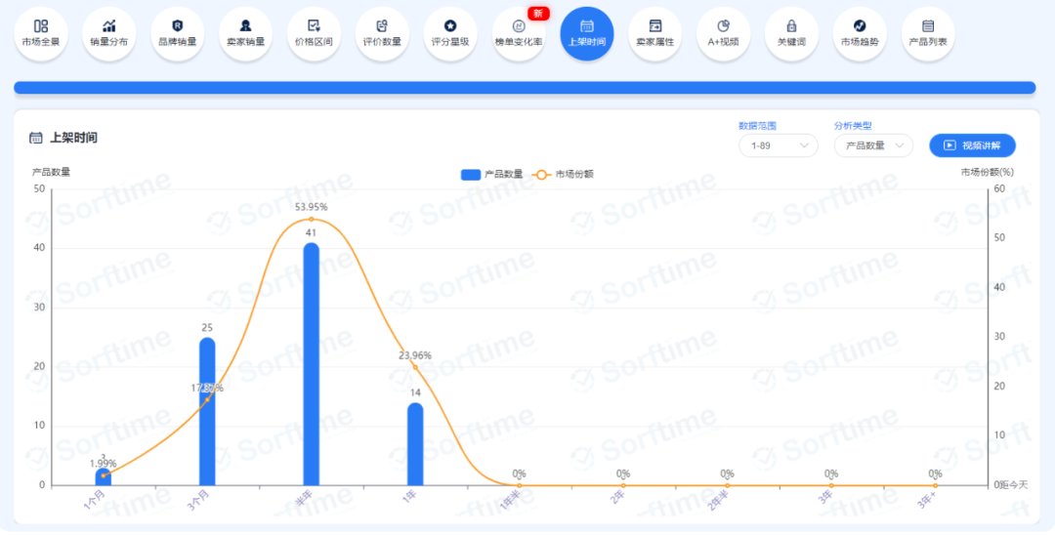This screenshot has height=535, width=1055.
Task: Go to the A+视频 tab
Action: tap(723, 34)
